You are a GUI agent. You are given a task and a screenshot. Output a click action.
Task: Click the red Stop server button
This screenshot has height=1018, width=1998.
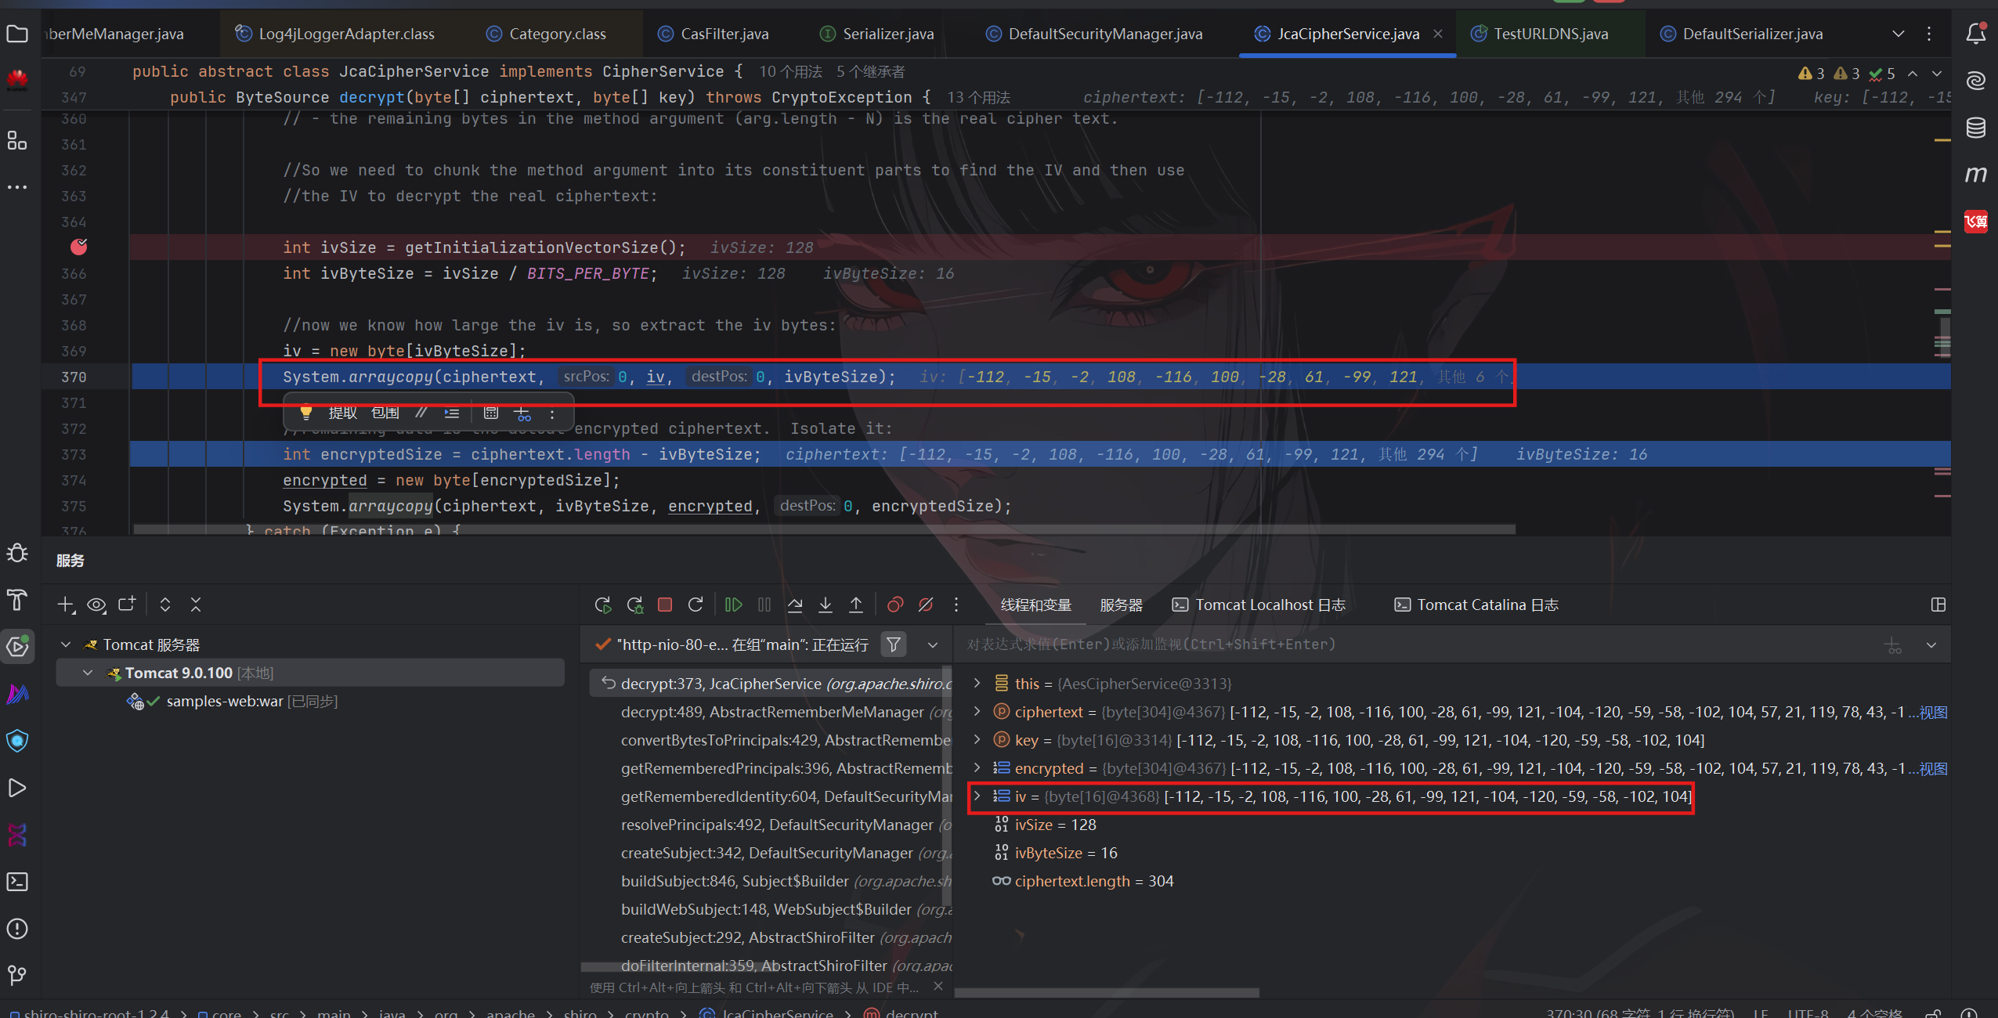[665, 605]
